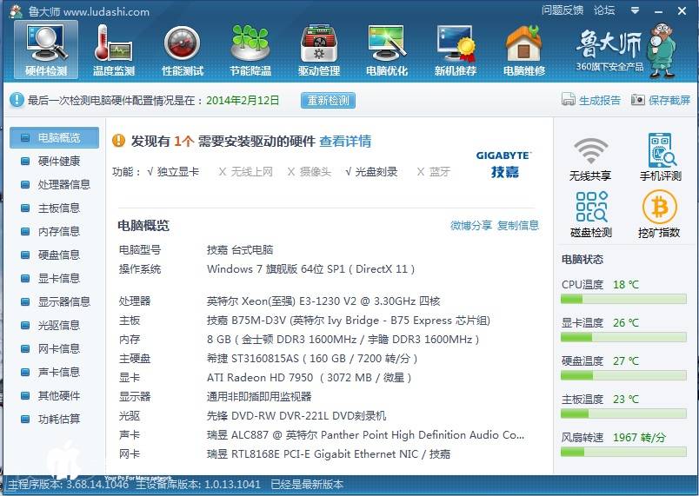Click the 先锋 DVD-RW DVR-221L text

pyautogui.click(x=296, y=416)
